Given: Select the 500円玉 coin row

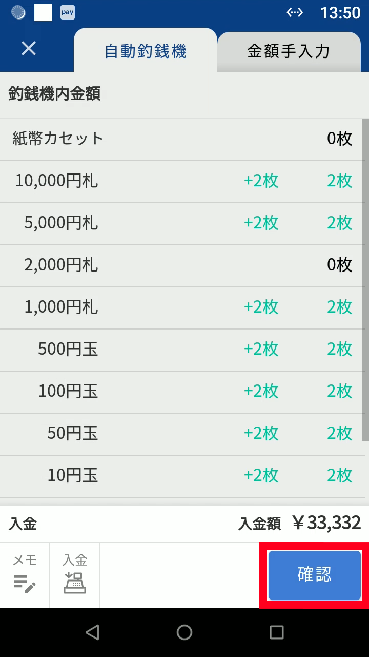Looking at the screenshot, I should [x=182, y=350].
